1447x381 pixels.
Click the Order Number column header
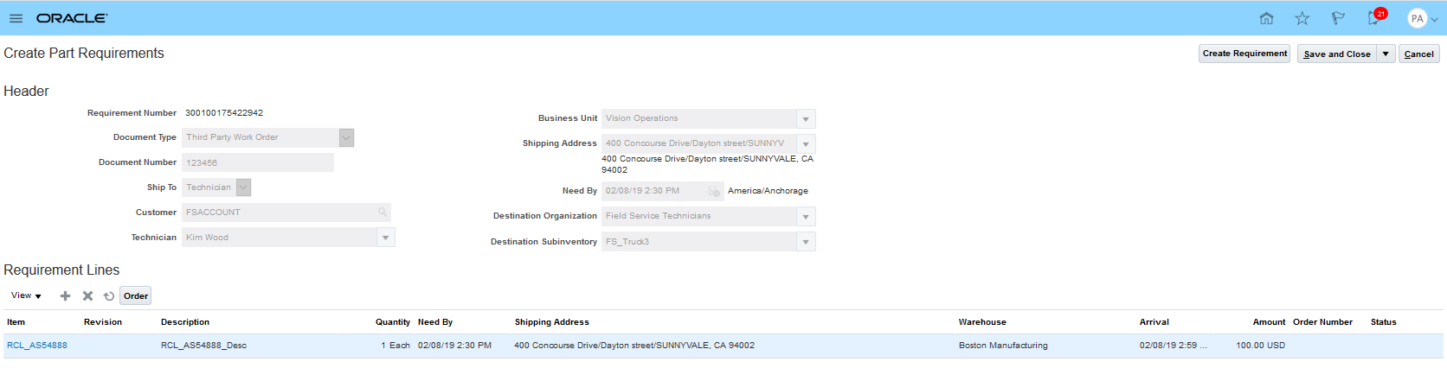1322,322
